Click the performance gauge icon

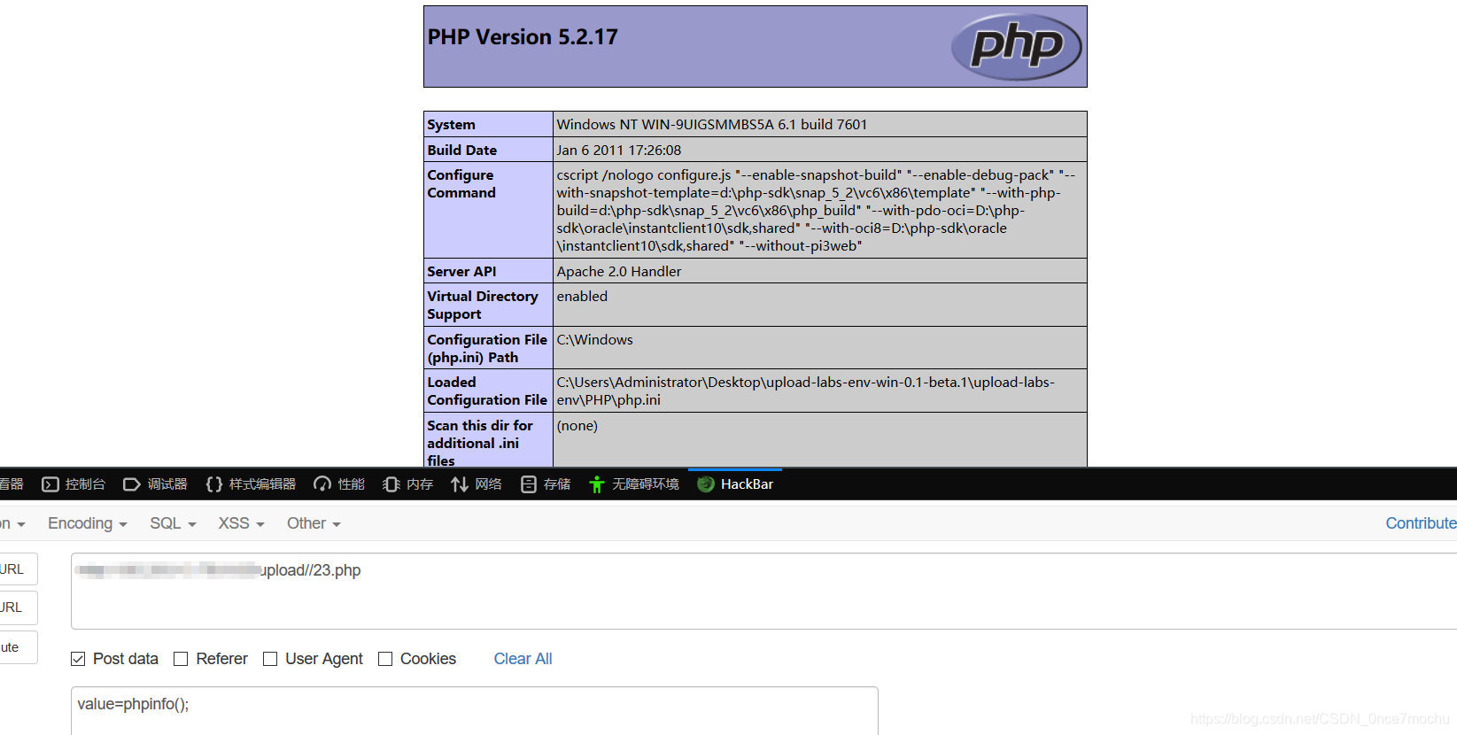[x=322, y=484]
